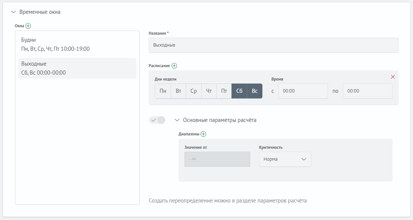Deselect the Сб weekday button
This screenshot has height=220, width=413.
coord(239,91)
